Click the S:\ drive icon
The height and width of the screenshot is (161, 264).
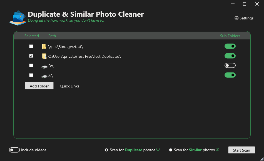44,76
